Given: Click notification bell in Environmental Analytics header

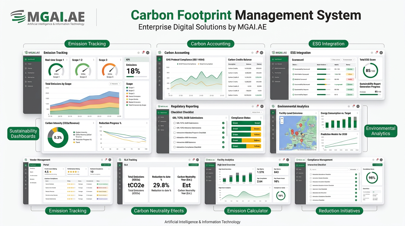Looking at the screenshot, I should pyautogui.click(x=353, y=106).
